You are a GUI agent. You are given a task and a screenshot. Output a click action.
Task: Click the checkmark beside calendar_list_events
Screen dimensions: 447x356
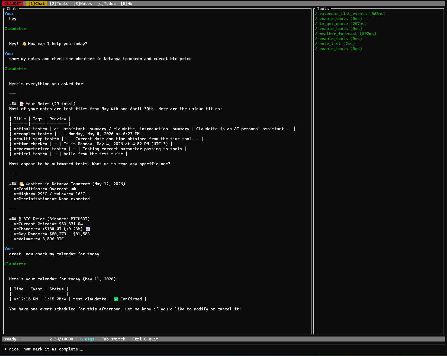[316, 14]
